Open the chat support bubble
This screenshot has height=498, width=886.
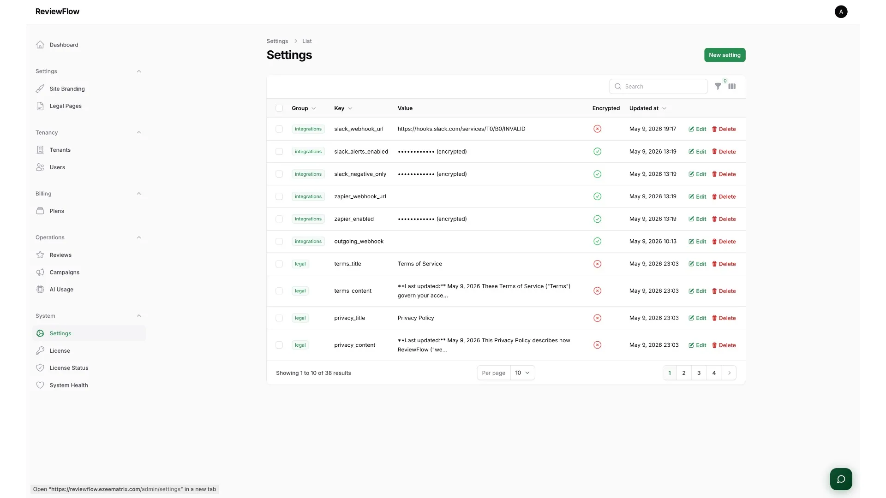(841, 479)
